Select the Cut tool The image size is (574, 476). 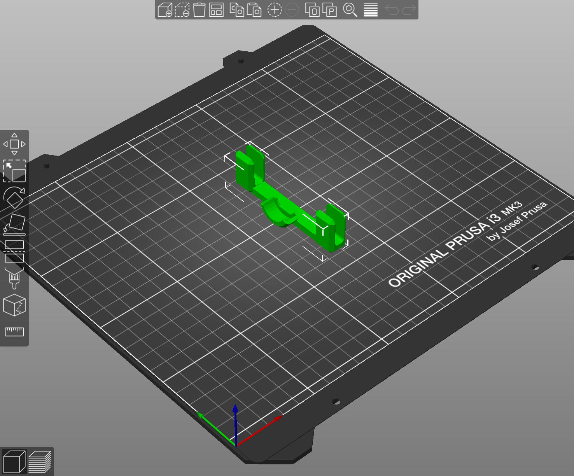pos(14,251)
